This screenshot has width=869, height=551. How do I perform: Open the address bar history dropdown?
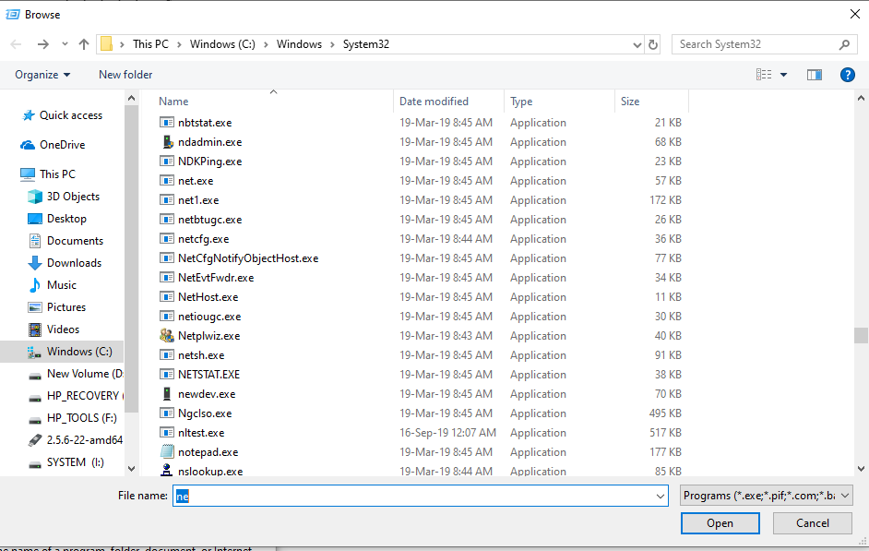tap(637, 45)
